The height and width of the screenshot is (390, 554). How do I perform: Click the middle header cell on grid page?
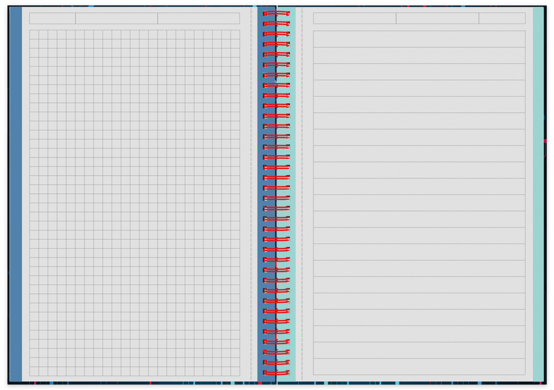(x=117, y=18)
